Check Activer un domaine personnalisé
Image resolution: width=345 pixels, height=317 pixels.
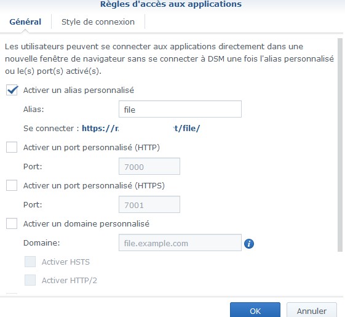tap(12, 223)
